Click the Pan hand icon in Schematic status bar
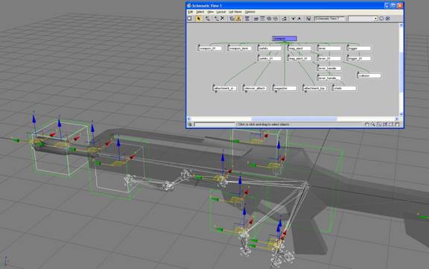Viewport: 429px width, 269px height. point(367,124)
